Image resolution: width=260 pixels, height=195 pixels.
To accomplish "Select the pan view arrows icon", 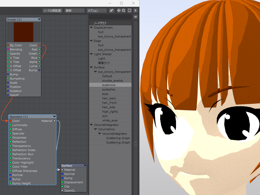I will coord(119,11).
